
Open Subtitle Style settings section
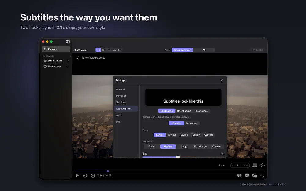(126, 109)
